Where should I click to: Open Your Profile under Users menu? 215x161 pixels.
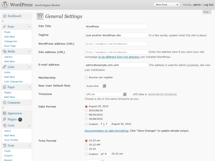point(11,140)
